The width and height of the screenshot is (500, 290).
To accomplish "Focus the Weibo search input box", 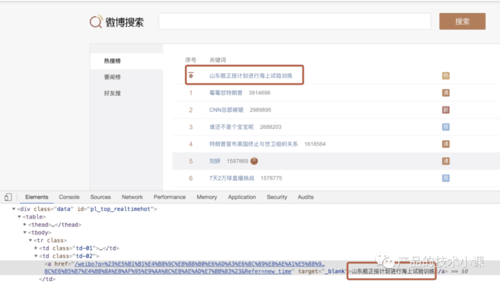I will [x=294, y=21].
